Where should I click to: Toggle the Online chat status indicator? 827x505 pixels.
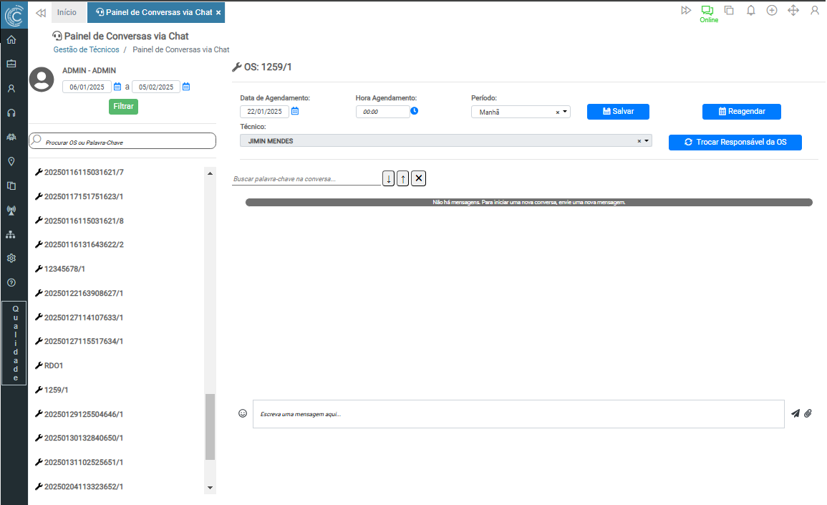click(708, 14)
